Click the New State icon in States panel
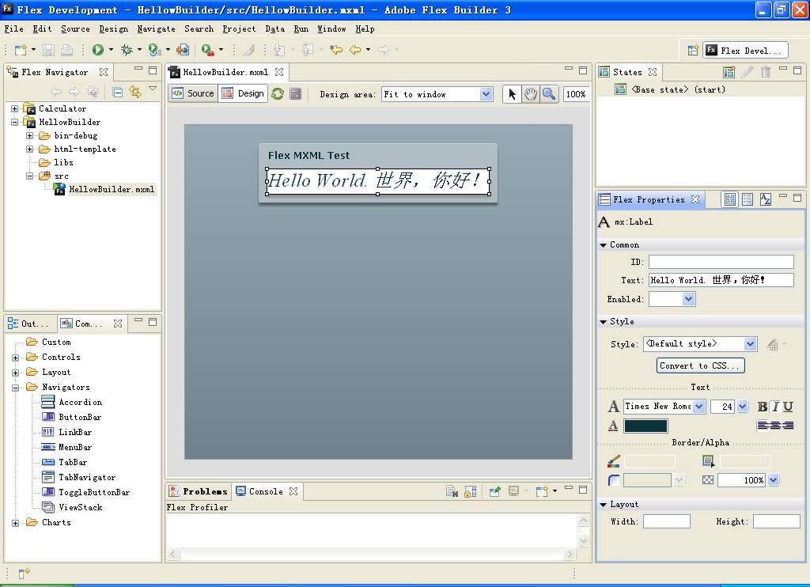 click(729, 72)
